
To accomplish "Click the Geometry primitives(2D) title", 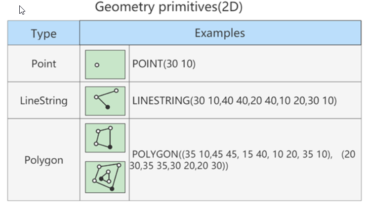I will 169,7.
